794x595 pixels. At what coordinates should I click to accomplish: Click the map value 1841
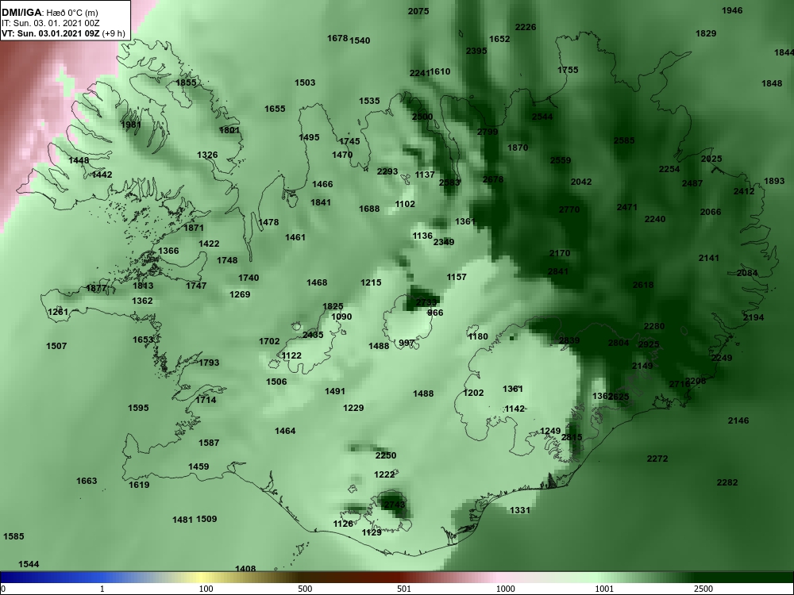pyautogui.click(x=321, y=202)
